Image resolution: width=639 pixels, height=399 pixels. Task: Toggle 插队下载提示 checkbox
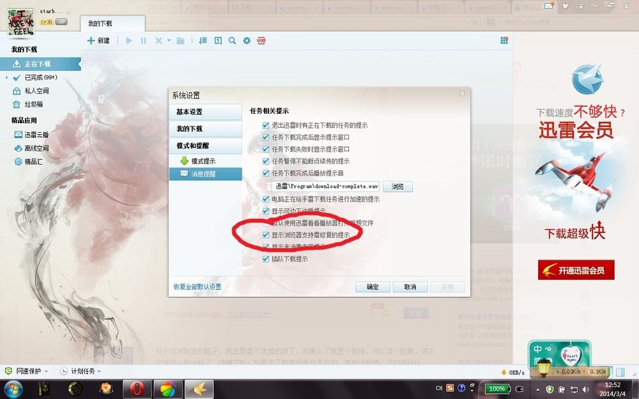266,259
